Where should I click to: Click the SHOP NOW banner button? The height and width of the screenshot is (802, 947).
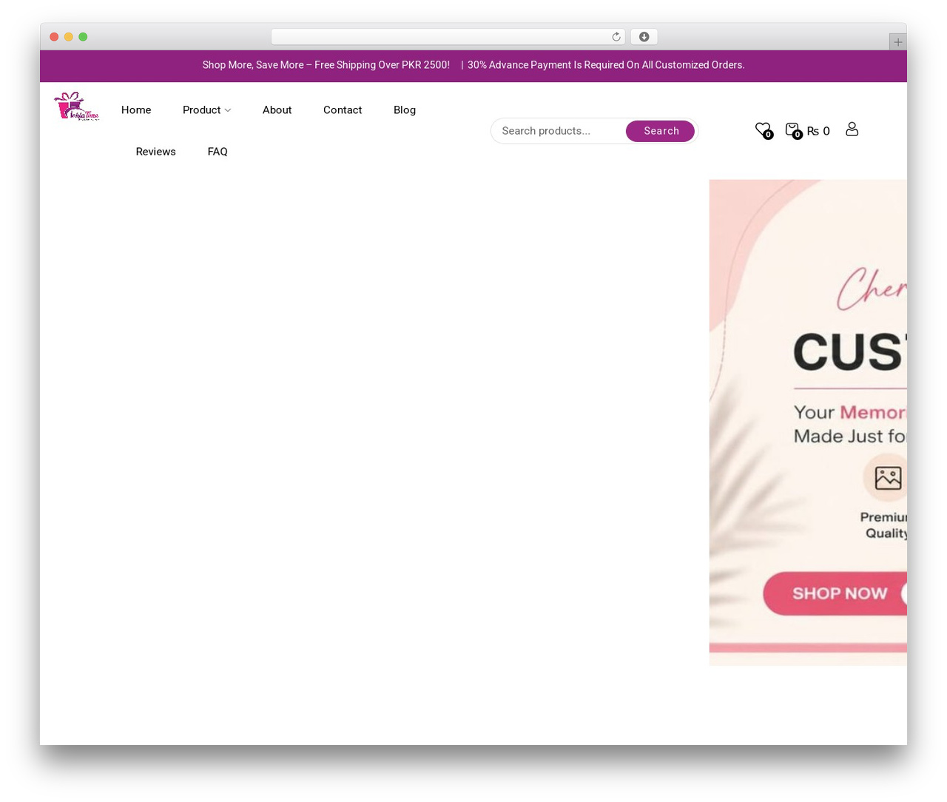point(835,593)
